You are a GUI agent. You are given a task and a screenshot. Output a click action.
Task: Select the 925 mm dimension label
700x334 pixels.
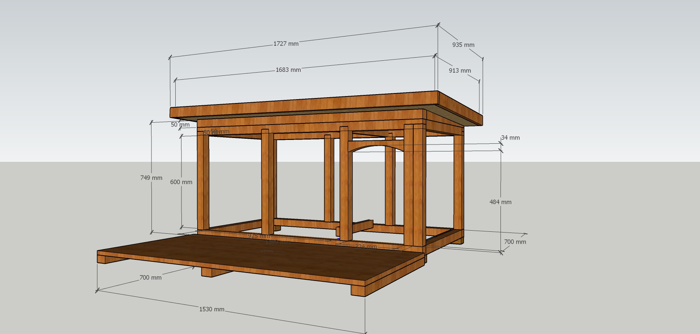pos(259,236)
